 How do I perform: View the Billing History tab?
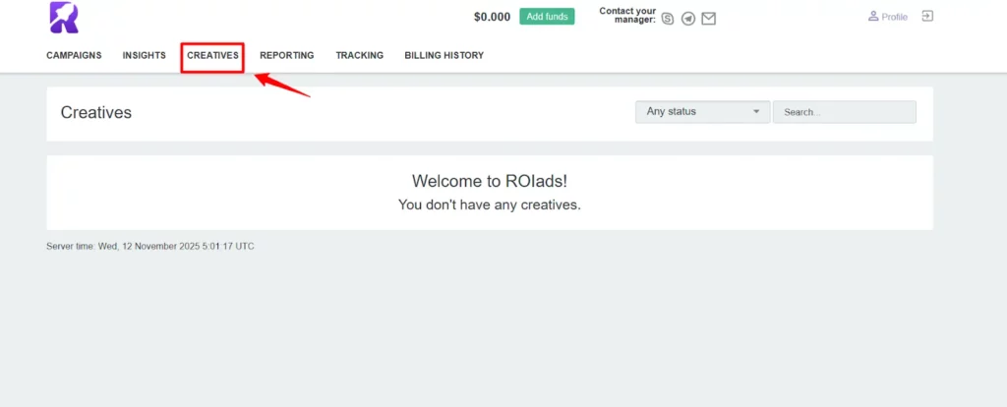(x=444, y=55)
